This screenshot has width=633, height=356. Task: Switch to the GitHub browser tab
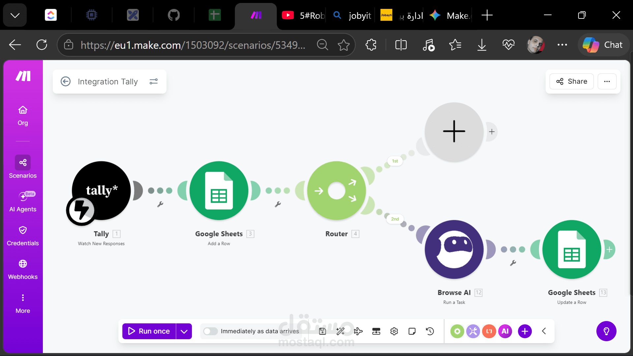174,15
